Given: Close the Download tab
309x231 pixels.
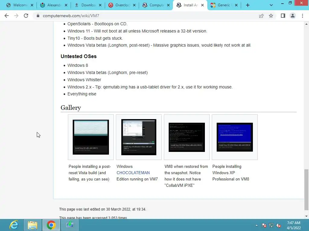Looking at the screenshot, I should click(x=100, y=5).
